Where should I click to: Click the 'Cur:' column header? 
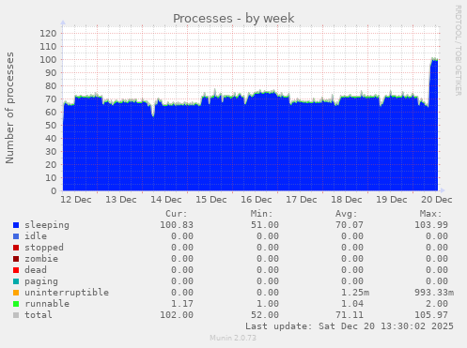(x=177, y=214)
